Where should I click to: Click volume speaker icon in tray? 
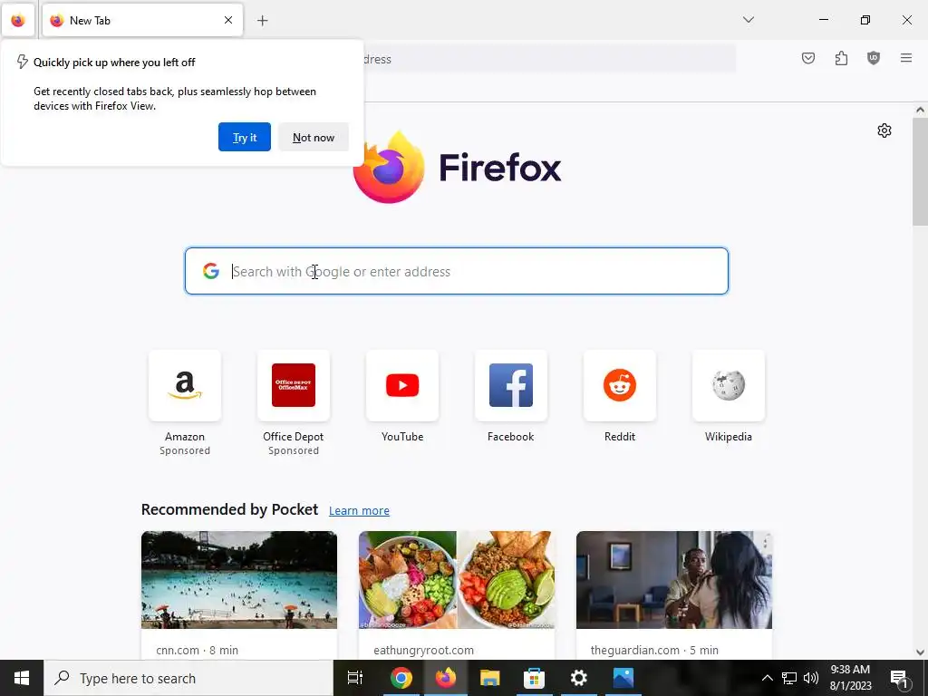pyautogui.click(x=810, y=678)
